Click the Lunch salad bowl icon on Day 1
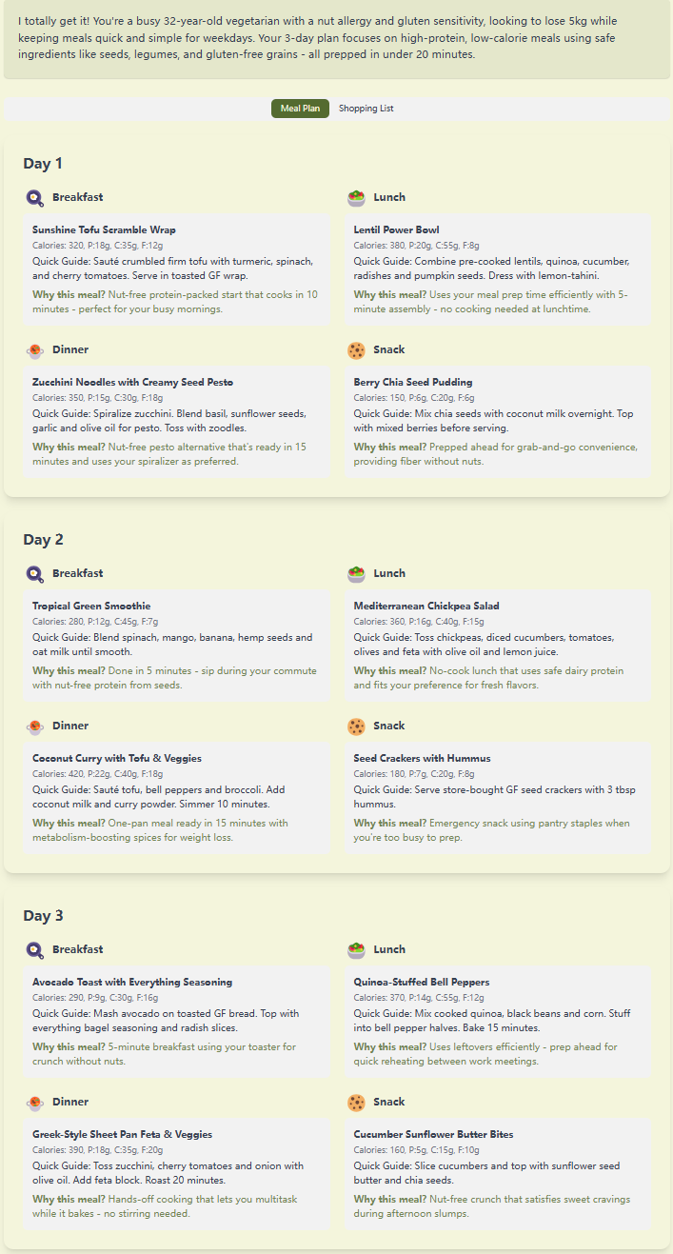 356,197
